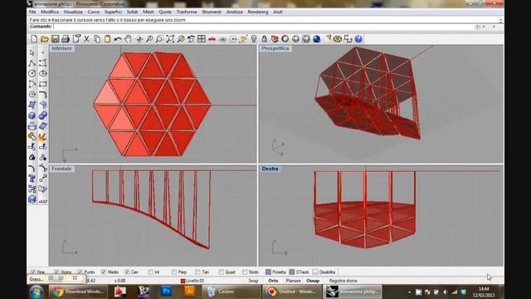Toggle Osnap in the status bar
Screen dimensions: 531x299
click(313, 281)
